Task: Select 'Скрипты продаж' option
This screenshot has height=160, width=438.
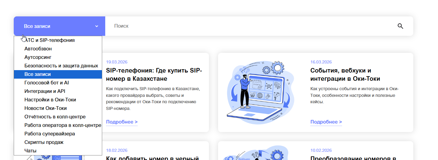Action: point(58,142)
